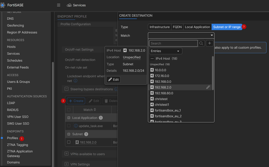The height and width of the screenshot is (167, 269).
Task: Click the Search field in Match dropdown
Action: (x=173, y=43)
